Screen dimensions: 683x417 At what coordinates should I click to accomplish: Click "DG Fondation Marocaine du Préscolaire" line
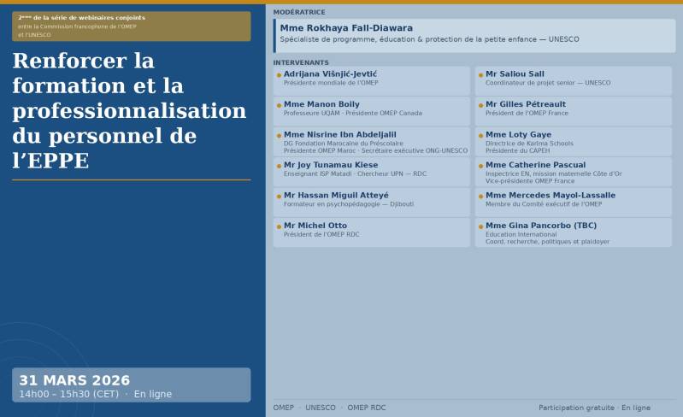click(x=344, y=144)
